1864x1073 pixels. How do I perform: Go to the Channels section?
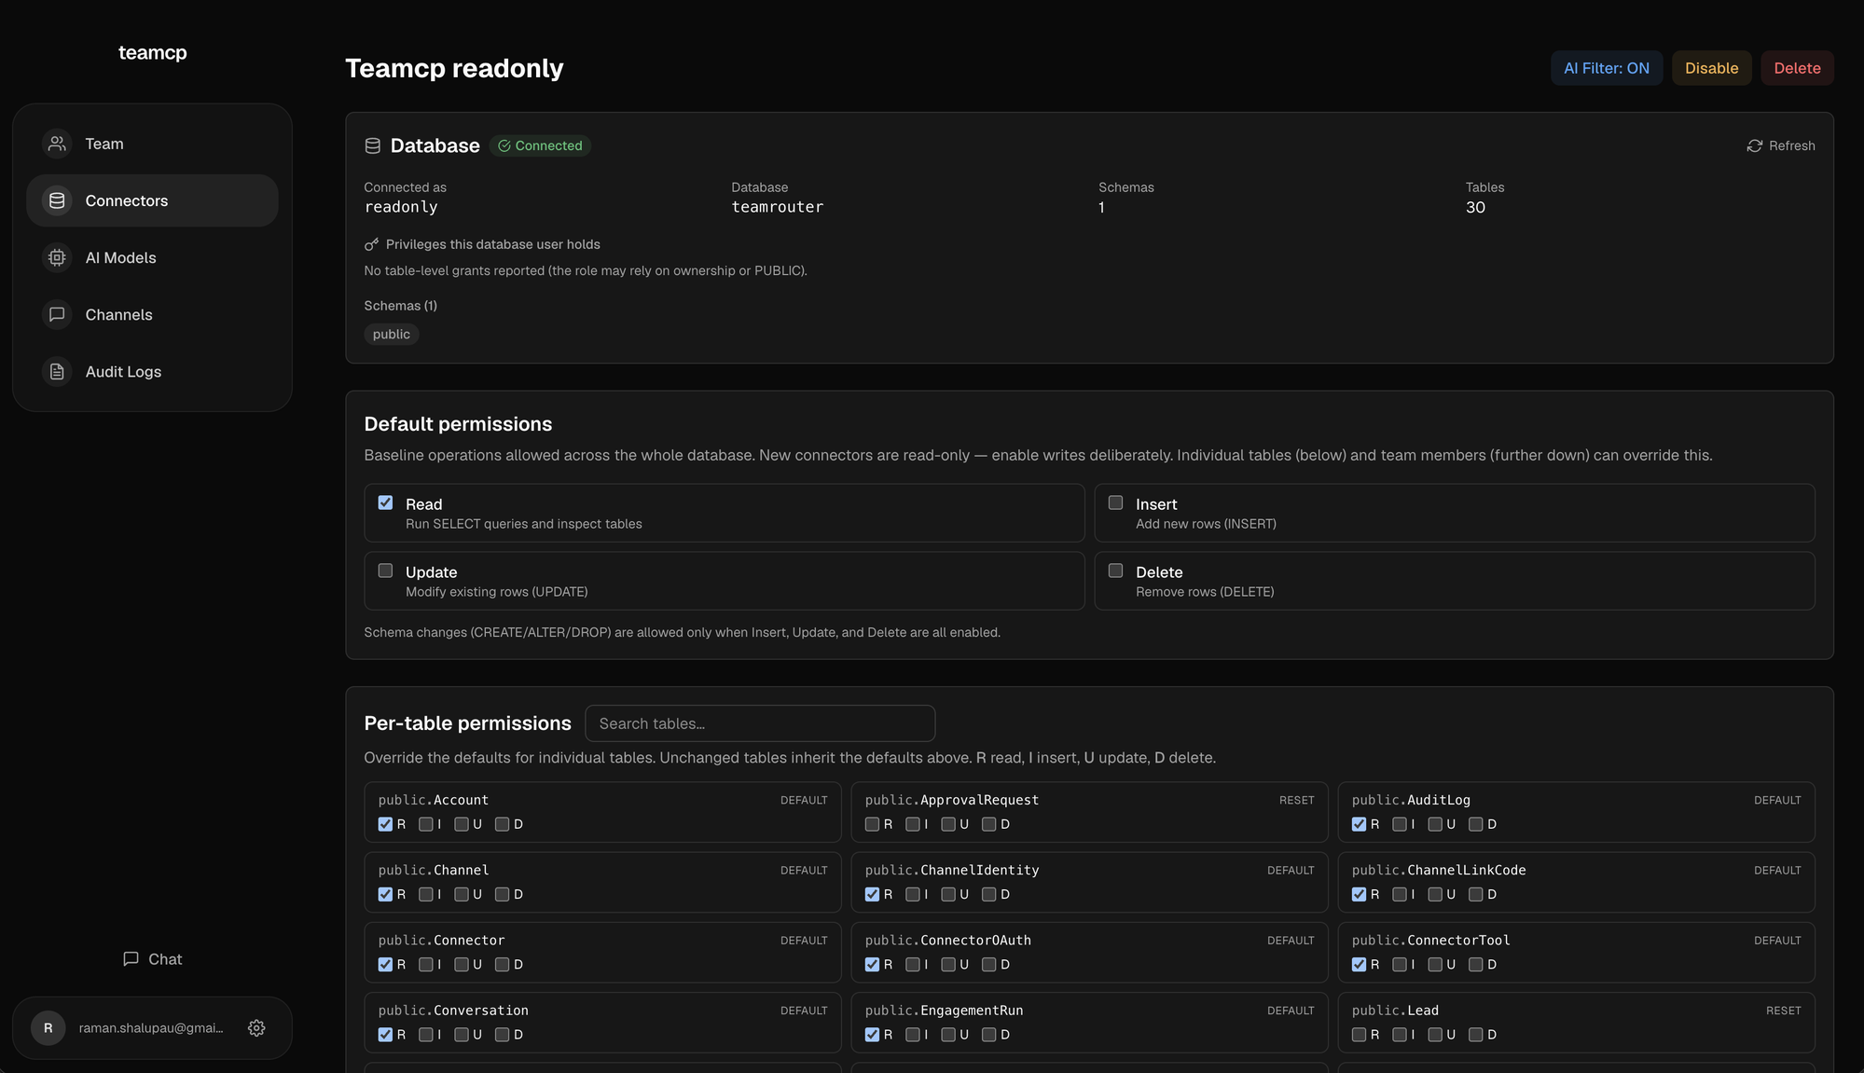[x=152, y=314]
